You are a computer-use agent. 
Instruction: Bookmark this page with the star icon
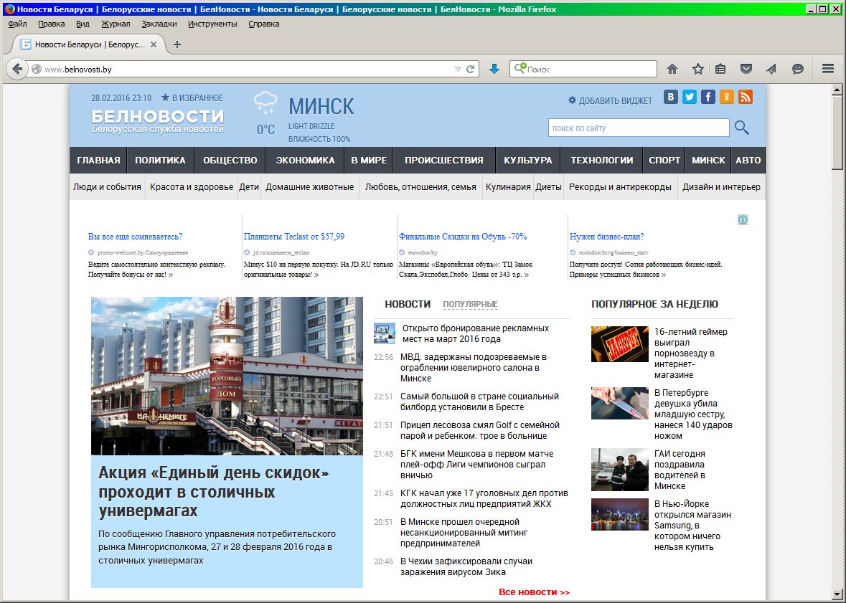coord(697,70)
